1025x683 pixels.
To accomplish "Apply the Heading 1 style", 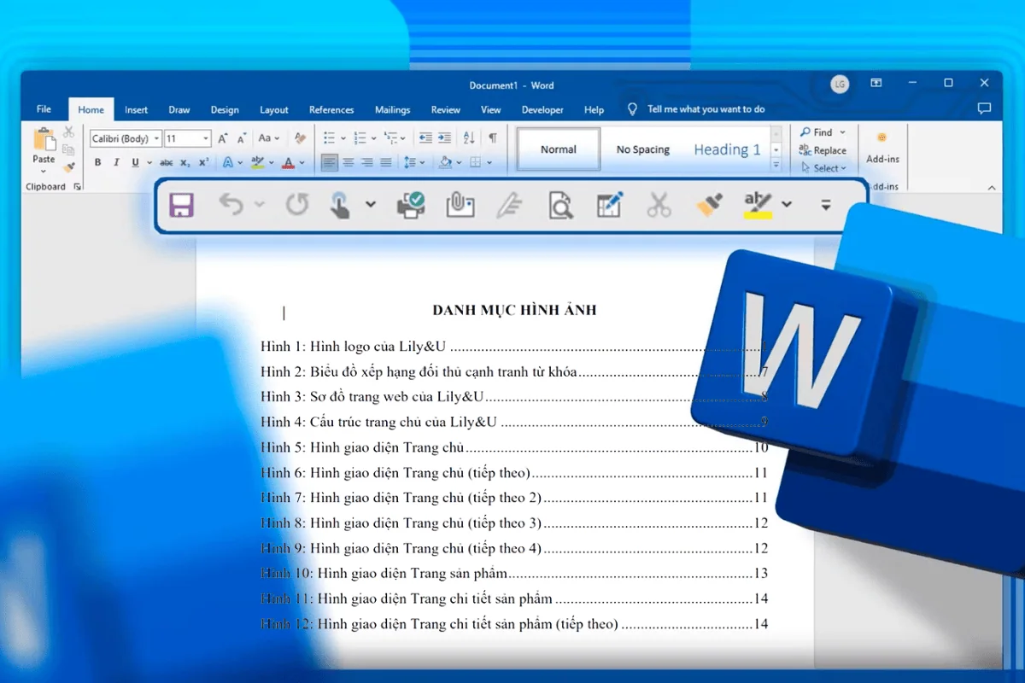I will (x=727, y=149).
